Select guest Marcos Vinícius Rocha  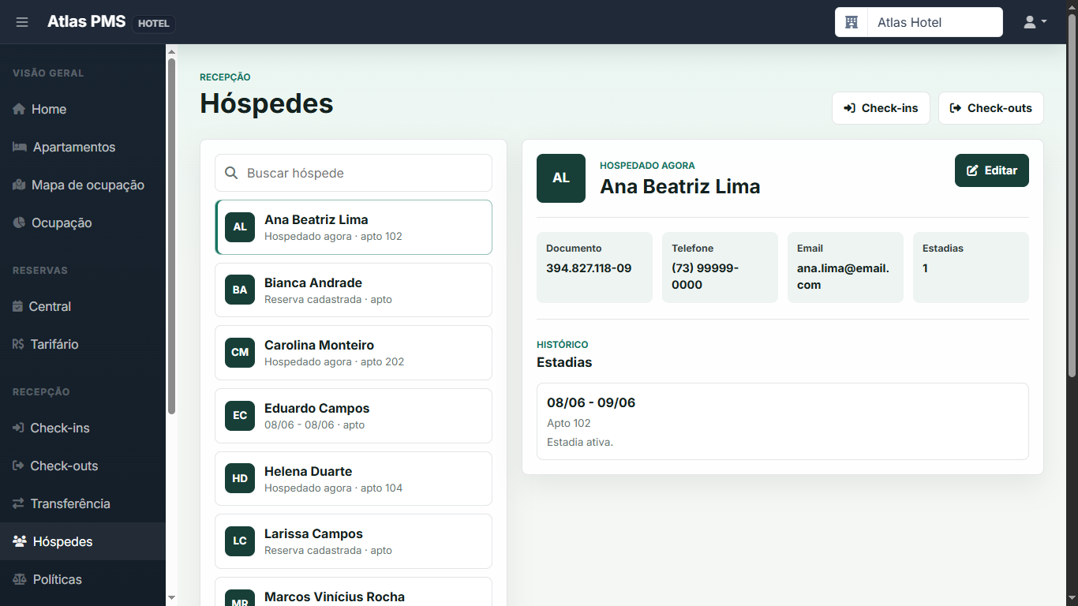354,592
